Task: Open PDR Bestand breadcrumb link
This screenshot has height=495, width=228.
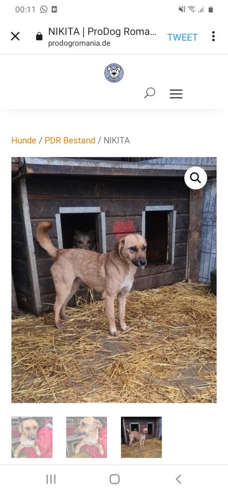Action: pos(70,140)
